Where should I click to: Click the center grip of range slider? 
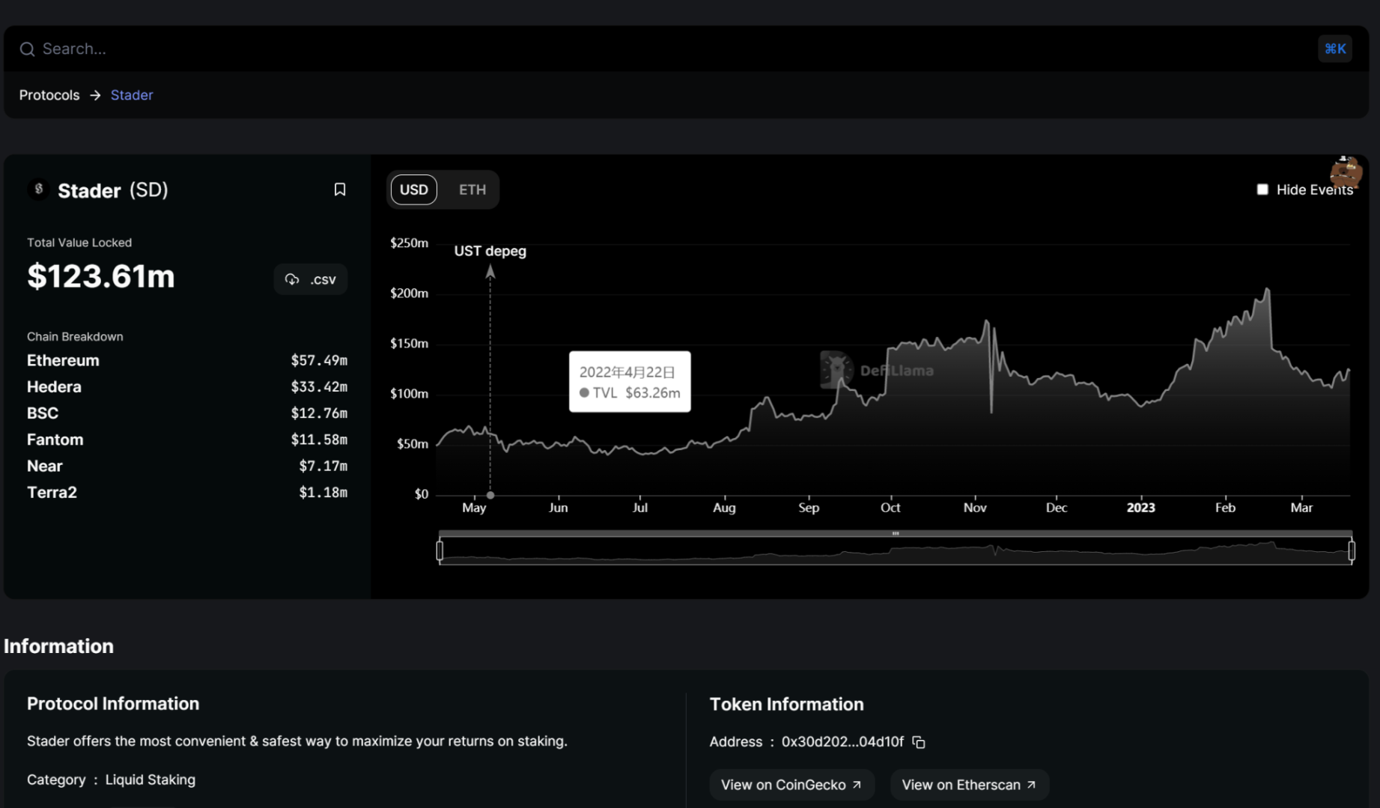(896, 533)
